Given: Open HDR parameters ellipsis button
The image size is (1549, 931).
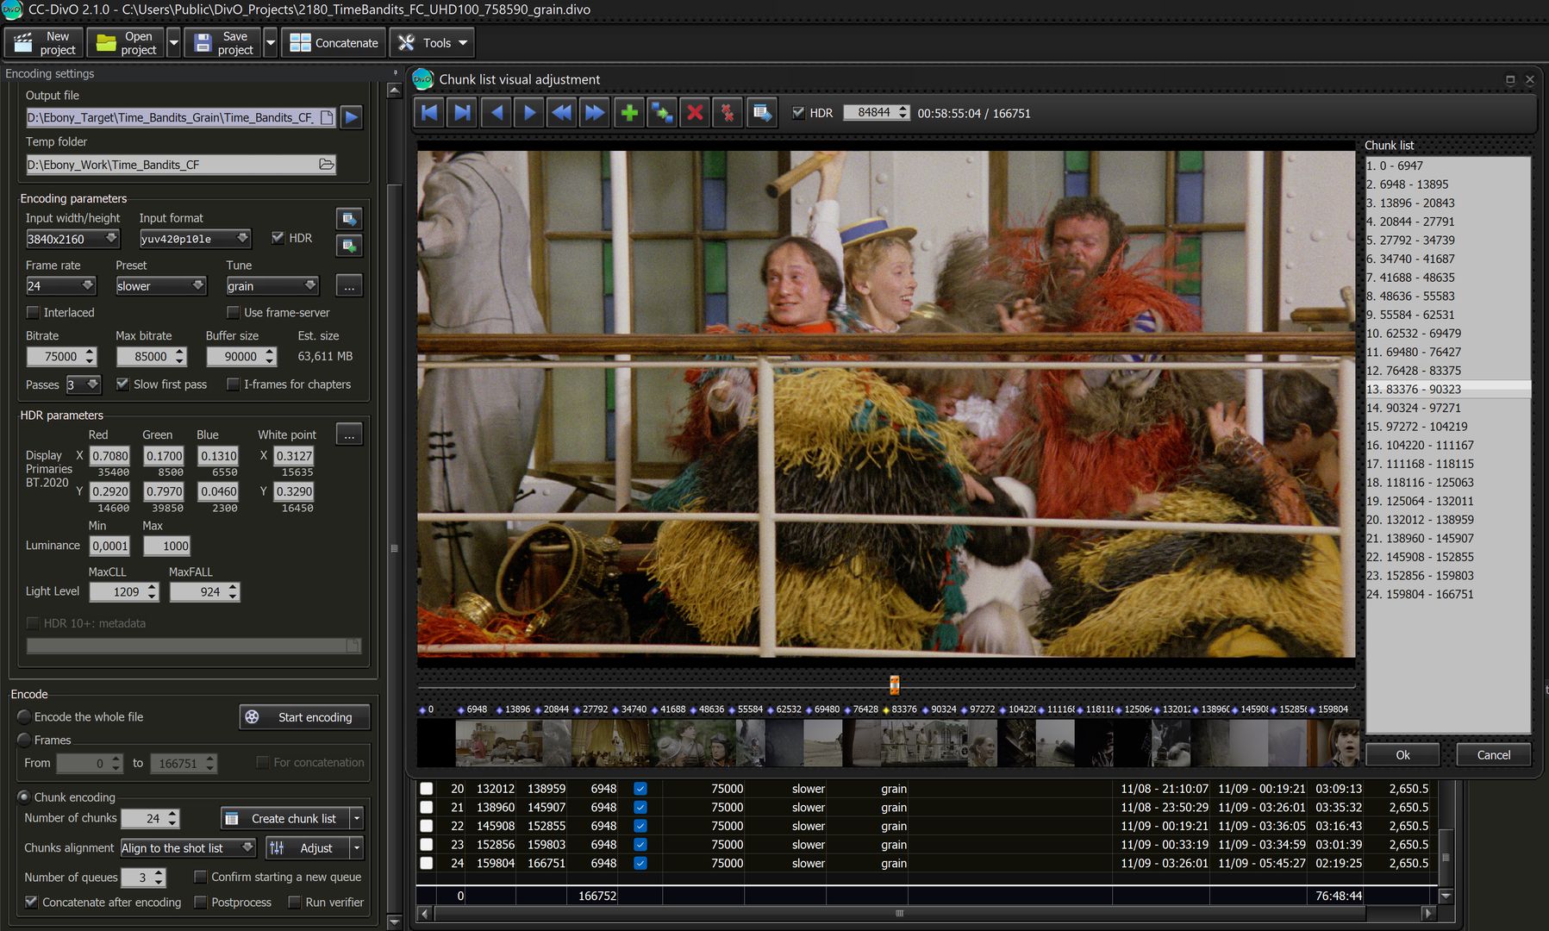Looking at the screenshot, I should click(x=349, y=434).
